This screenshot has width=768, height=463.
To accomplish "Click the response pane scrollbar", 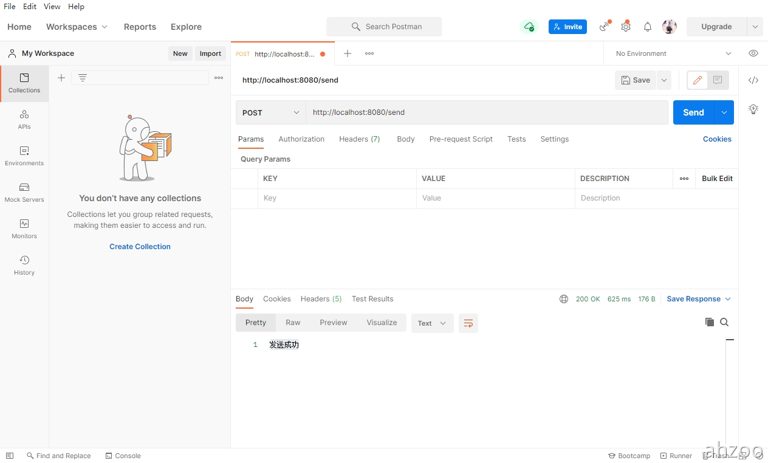I will [730, 389].
